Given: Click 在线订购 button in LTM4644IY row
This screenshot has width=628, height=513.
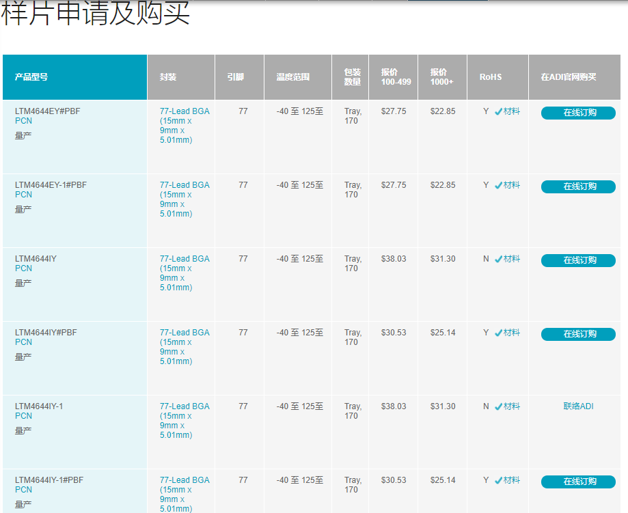Looking at the screenshot, I should point(578,260).
